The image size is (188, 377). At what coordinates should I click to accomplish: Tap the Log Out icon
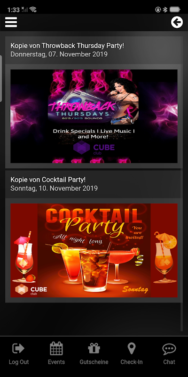point(18,348)
